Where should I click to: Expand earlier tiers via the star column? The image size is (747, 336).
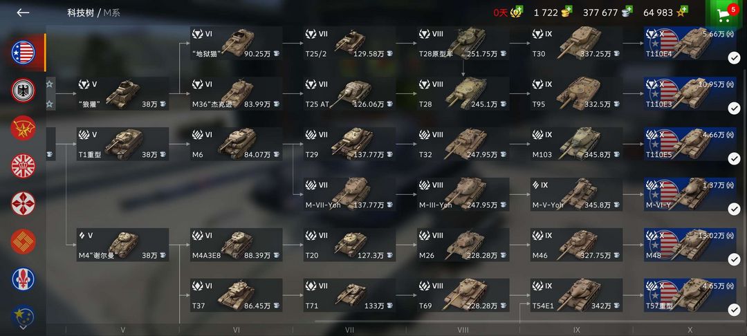click(x=50, y=94)
